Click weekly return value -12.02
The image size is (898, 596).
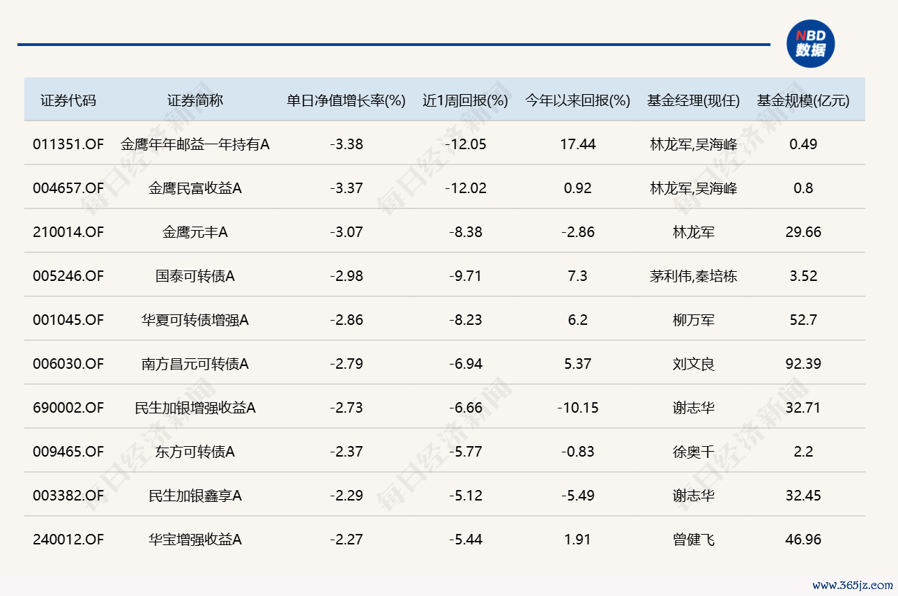coord(466,188)
